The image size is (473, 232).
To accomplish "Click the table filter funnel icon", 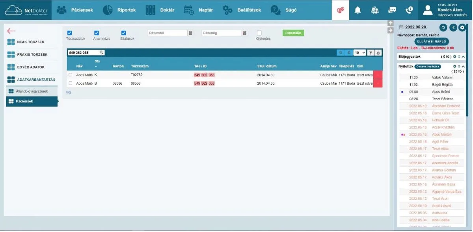I will point(371,53).
